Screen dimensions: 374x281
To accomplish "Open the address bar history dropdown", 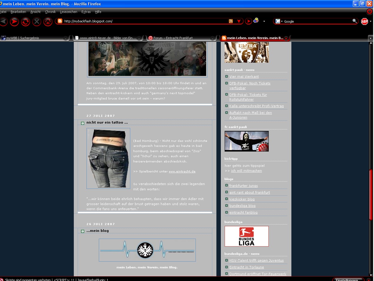I will pyautogui.click(x=239, y=21).
